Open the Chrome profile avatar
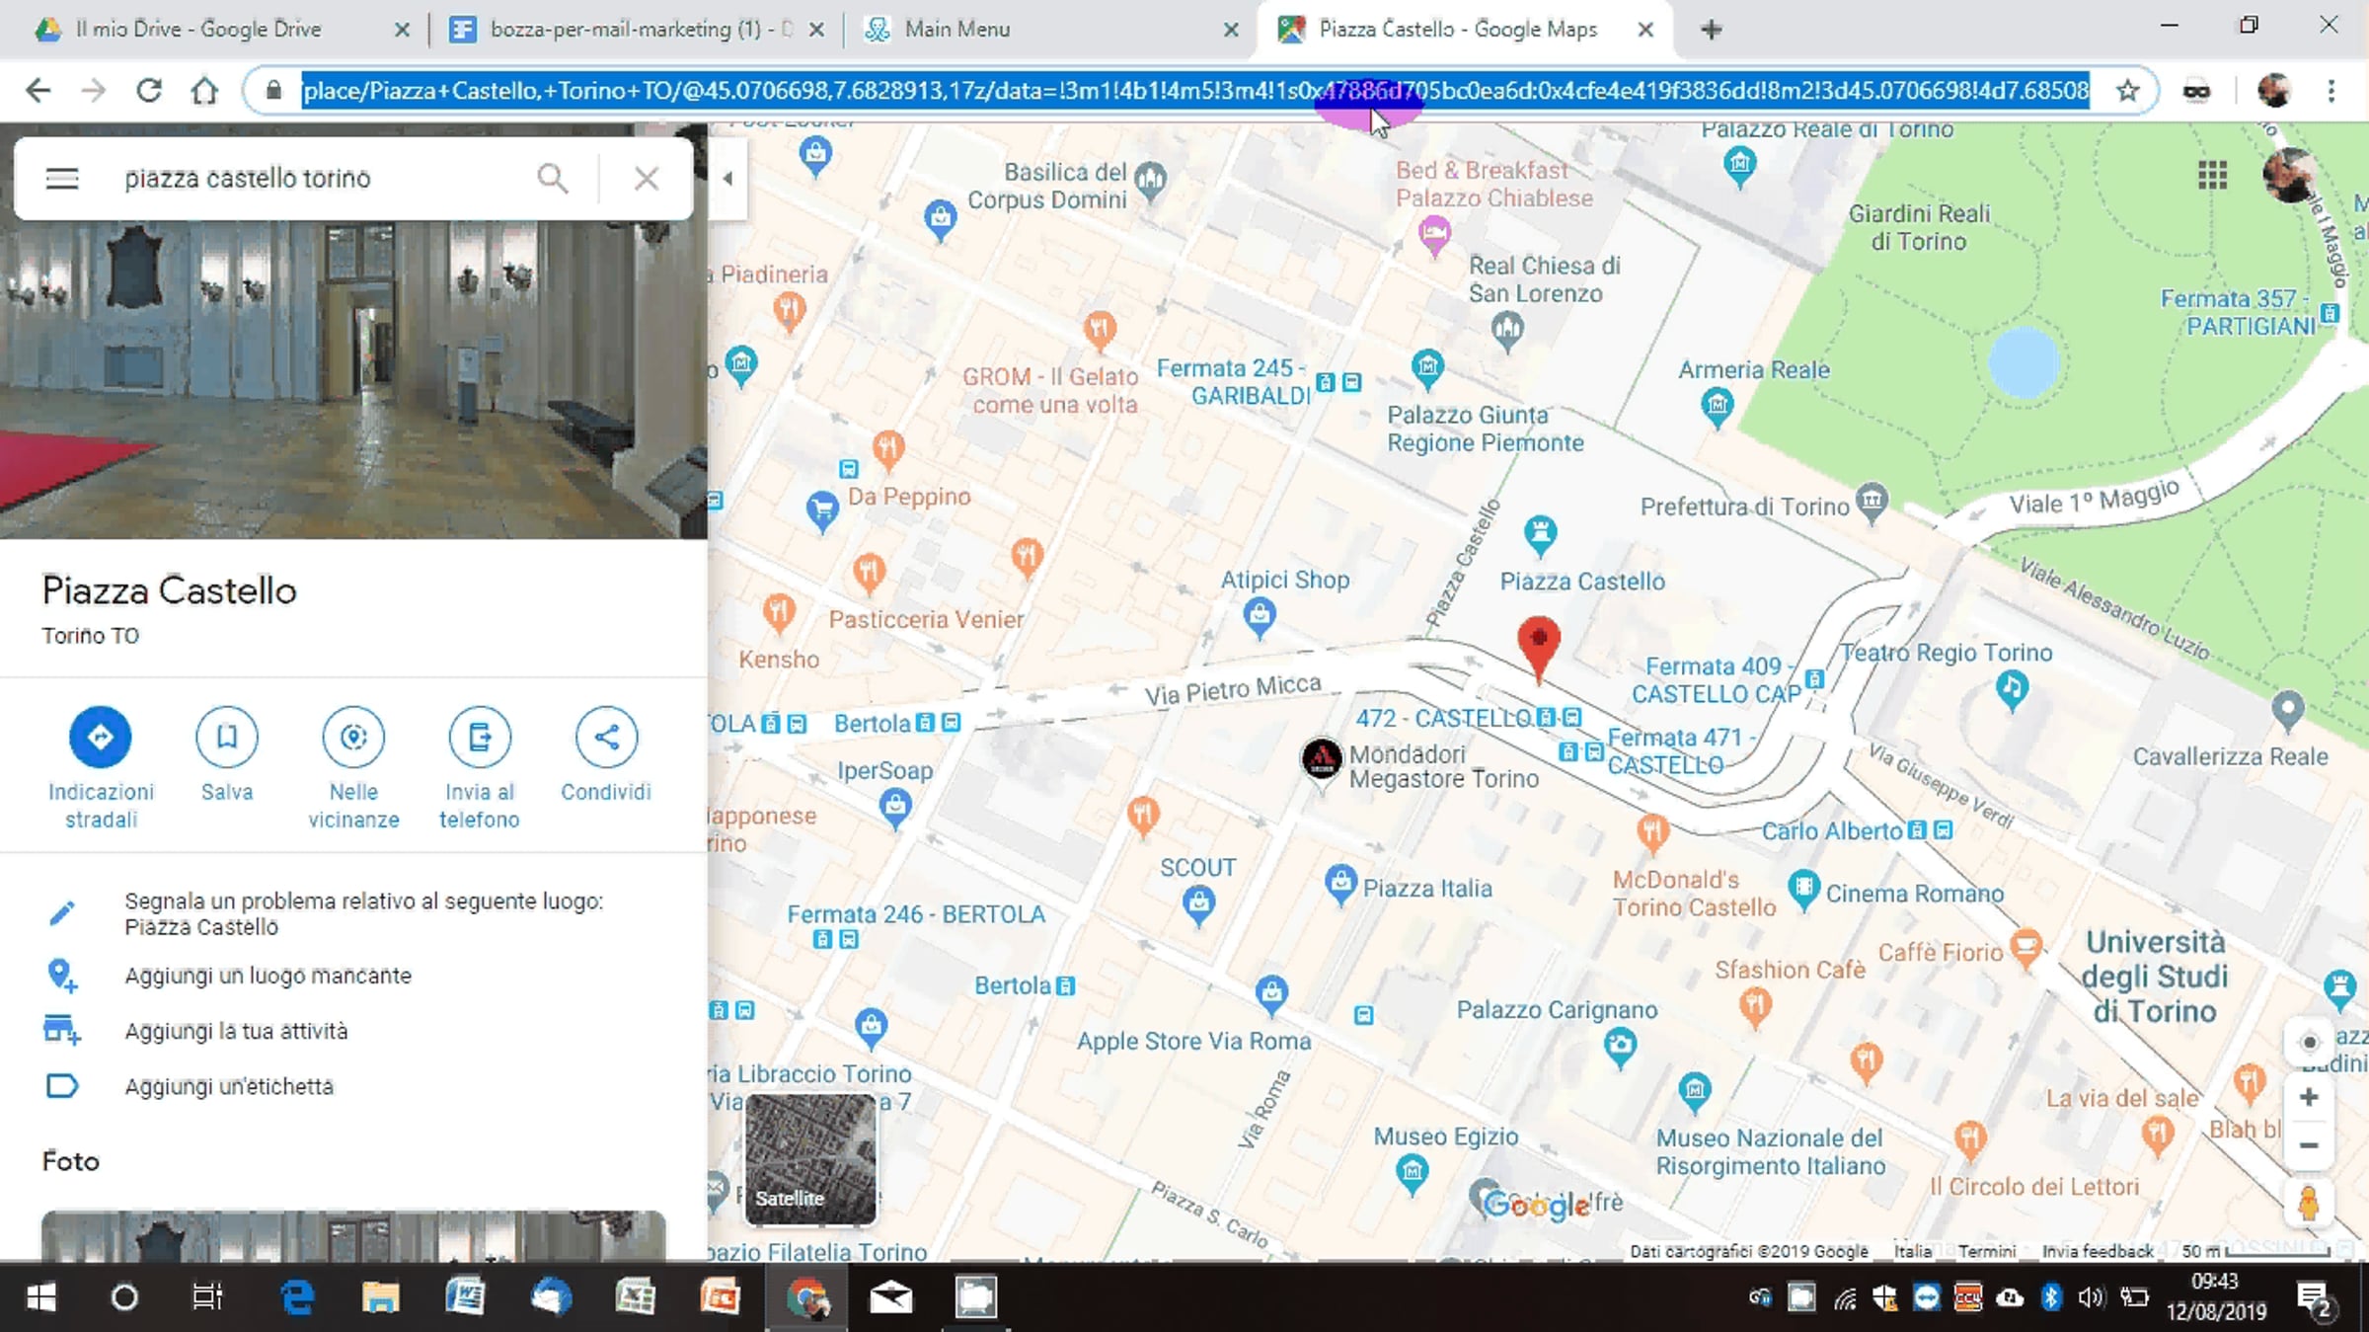2369x1332 pixels. 2274,91
